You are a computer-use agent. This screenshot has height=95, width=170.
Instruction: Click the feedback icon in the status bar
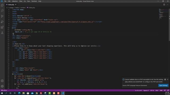click(165, 91)
